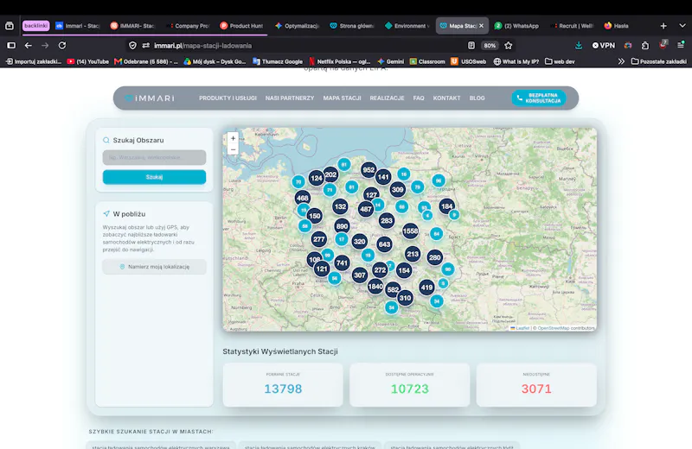Open the sidebar panel toggle icon
This screenshot has height=449, width=692.
11,46
